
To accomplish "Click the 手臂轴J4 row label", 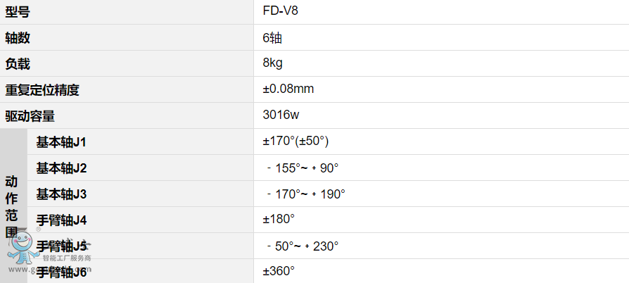I will 61,220.
